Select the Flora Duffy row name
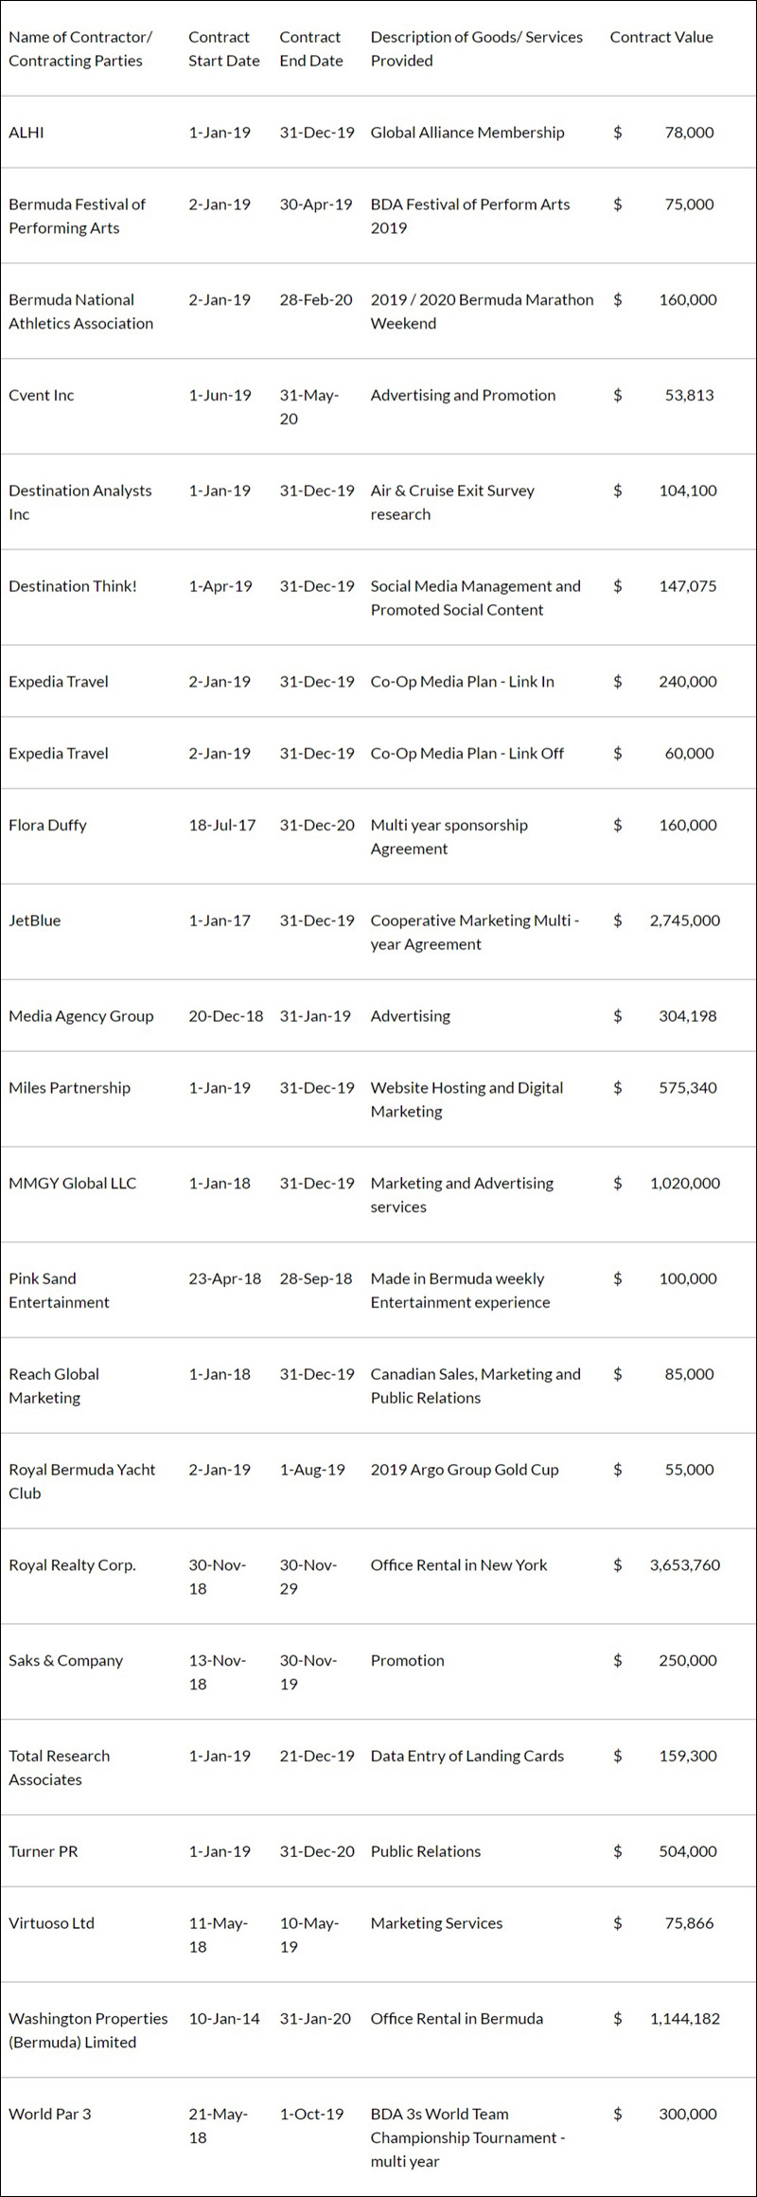The image size is (757, 2197). (x=47, y=825)
